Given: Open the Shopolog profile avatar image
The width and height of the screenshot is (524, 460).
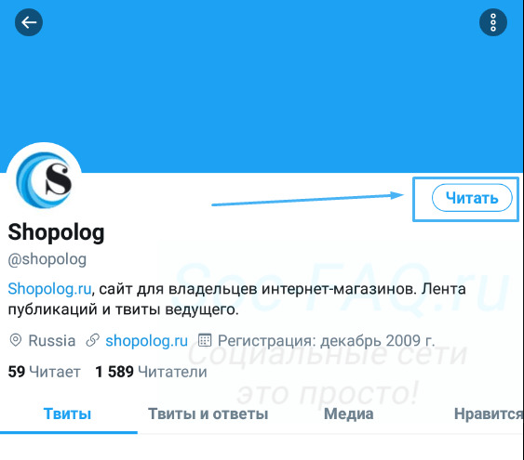Looking at the screenshot, I should 44,180.
